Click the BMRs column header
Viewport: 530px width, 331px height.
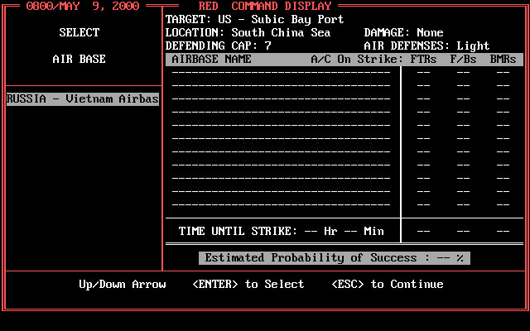click(x=503, y=60)
